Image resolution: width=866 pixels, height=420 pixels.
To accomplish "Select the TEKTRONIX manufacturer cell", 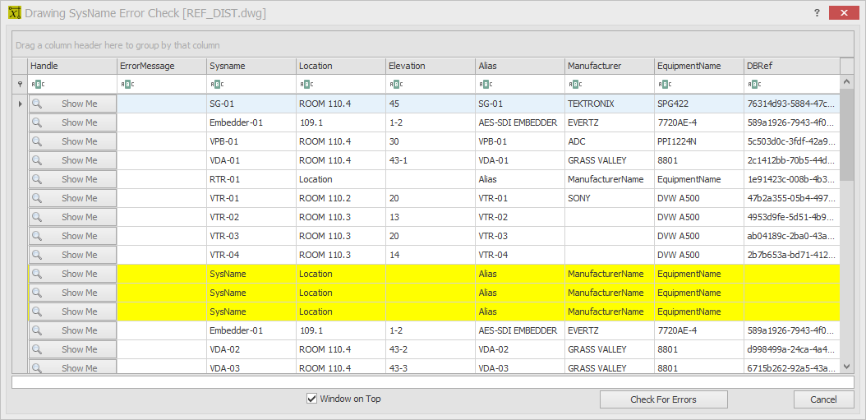I will tap(609, 104).
